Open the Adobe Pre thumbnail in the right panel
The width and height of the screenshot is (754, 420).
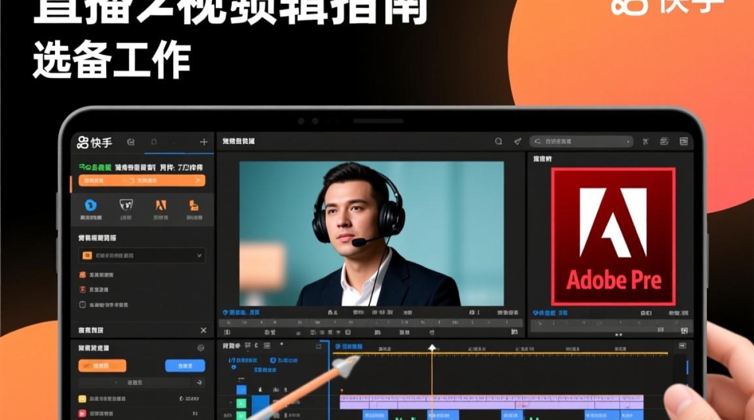(x=613, y=236)
